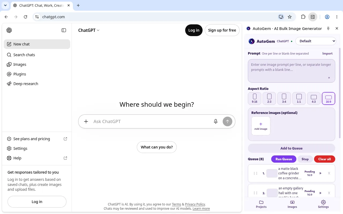Open Images in ChatGPT sidebar
The height and width of the screenshot is (214, 343).
37,64
